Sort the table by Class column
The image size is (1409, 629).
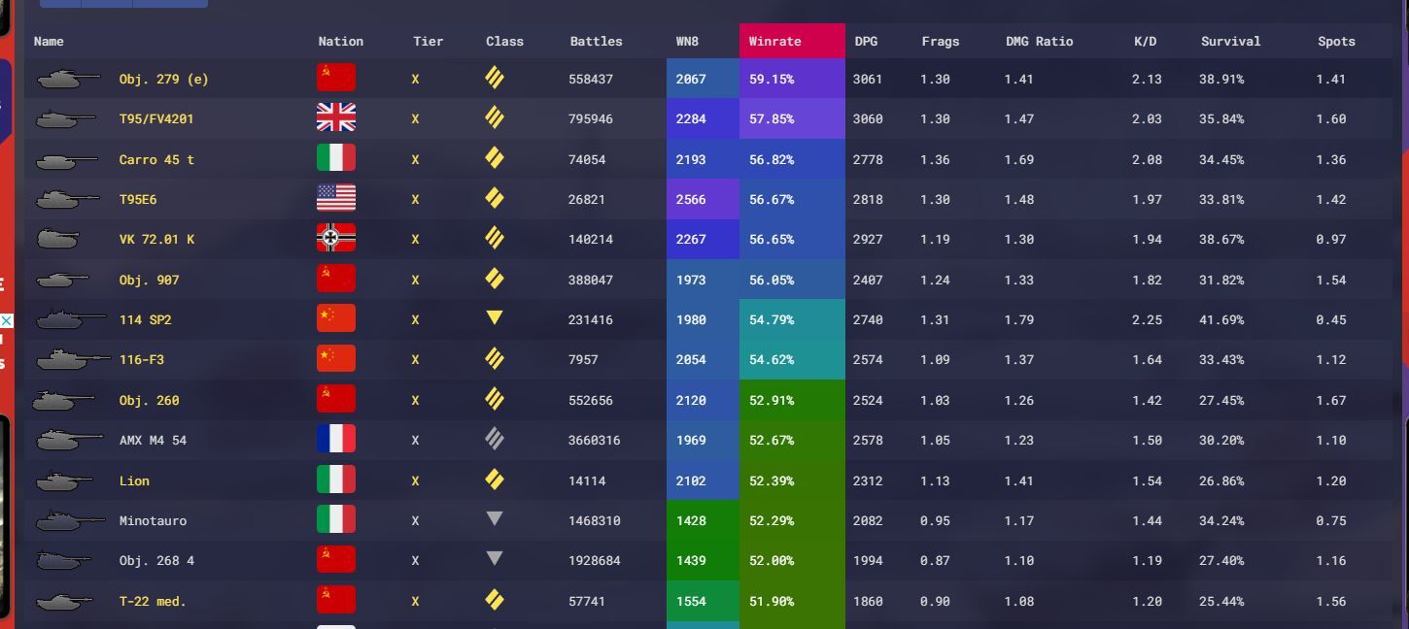coord(504,41)
